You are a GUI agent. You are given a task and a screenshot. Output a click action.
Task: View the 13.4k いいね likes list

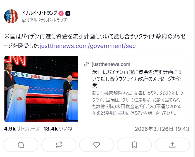tap(58, 129)
